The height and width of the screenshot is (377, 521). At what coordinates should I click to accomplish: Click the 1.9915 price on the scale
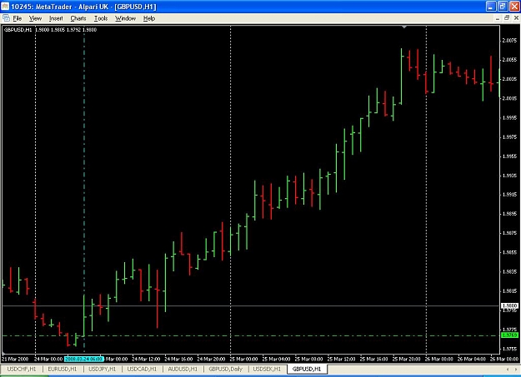click(x=509, y=195)
